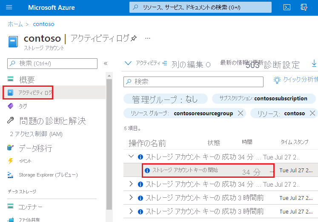Click the 管理グループ : なし filter
This screenshot has width=318, height=222.
coord(166,99)
